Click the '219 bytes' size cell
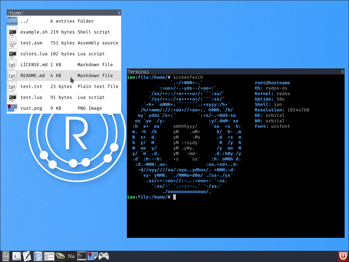 click(63, 32)
